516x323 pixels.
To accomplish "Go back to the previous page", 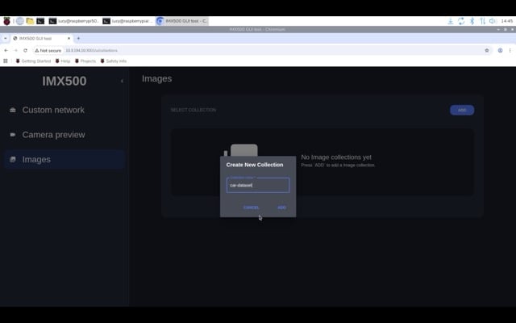I will pyautogui.click(x=6, y=50).
